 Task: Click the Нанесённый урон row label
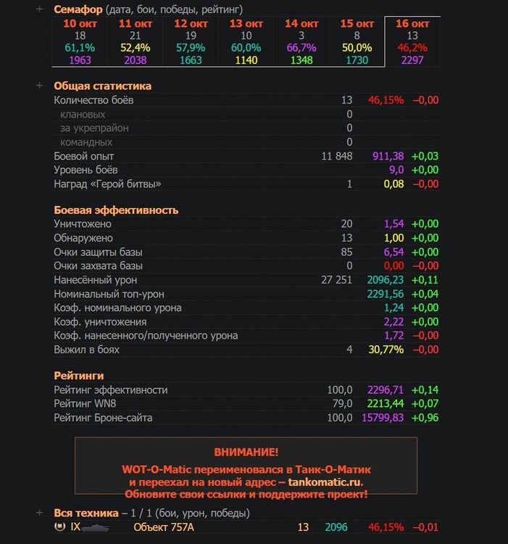click(x=95, y=280)
